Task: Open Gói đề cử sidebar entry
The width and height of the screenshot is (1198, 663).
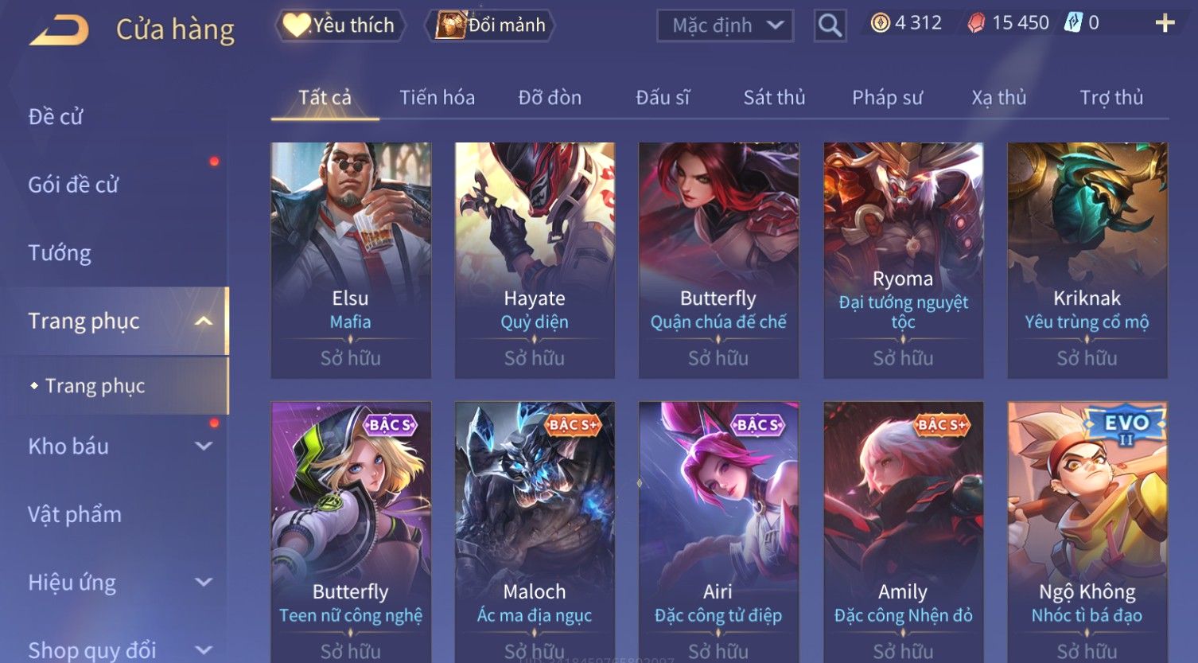Action: pyautogui.click(x=73, y=185)
